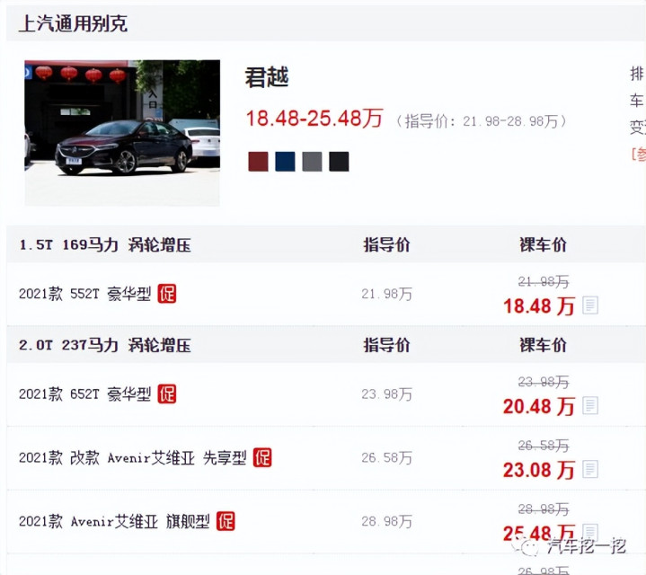This screenshot has height=575, width=646.
Task: Click the 促 badge next to 552T 豪华型
Action: (x=167, y=294)
